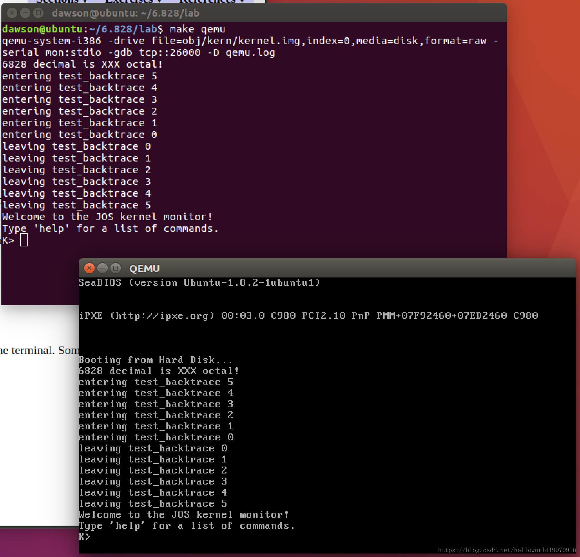Click 'Booting from Hard Disk...' in QEMU
The image size is (580, 557).
tap(156, 360)
